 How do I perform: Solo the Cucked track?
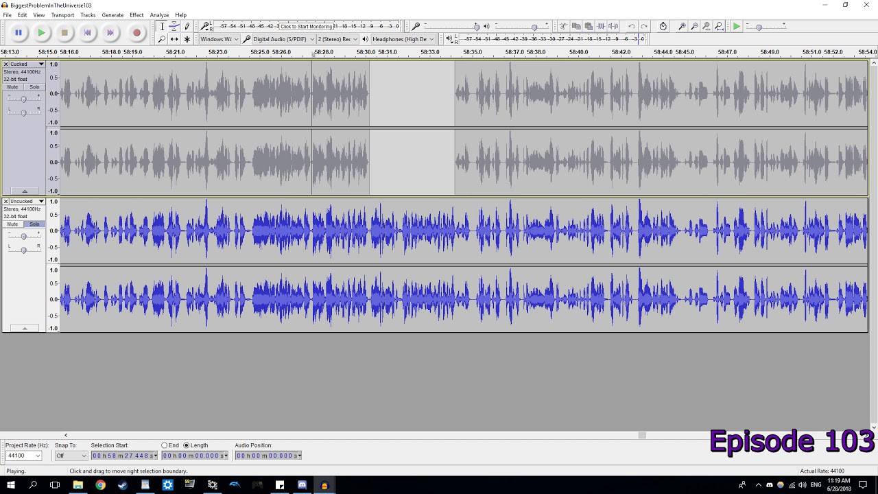34,87
